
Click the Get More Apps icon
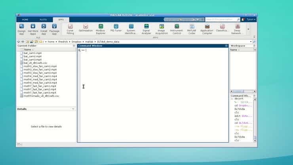33,28
